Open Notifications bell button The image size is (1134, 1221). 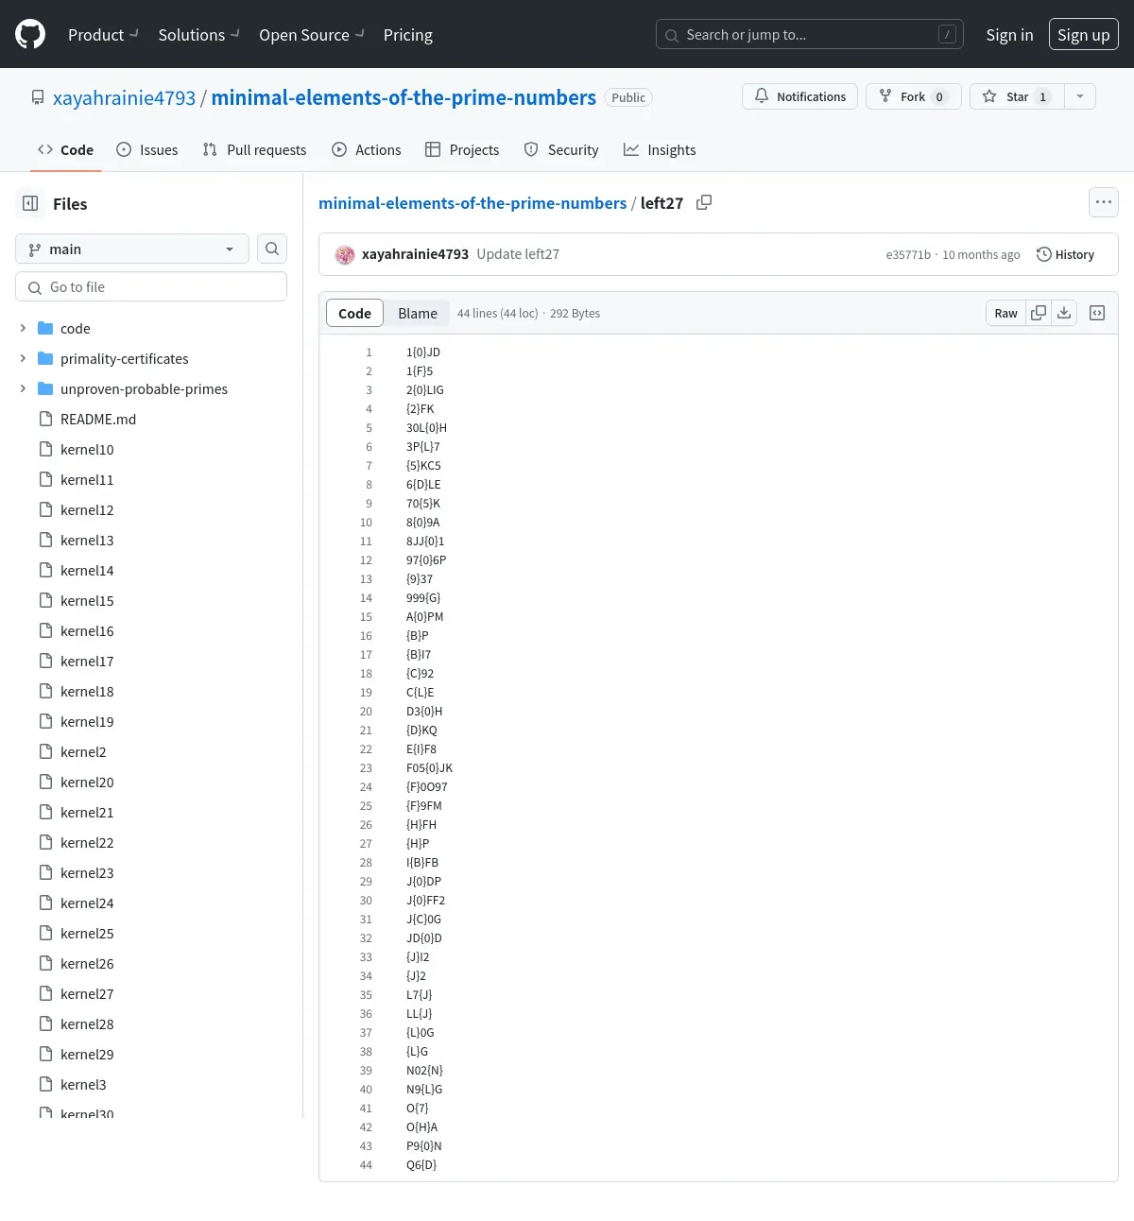click(800, 96)
